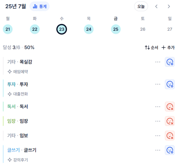Select Monday the 21st
177x167 pixels.
[8, 29]
